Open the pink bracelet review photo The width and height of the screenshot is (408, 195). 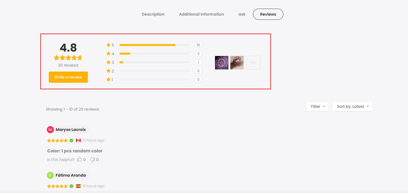(237, 63)
